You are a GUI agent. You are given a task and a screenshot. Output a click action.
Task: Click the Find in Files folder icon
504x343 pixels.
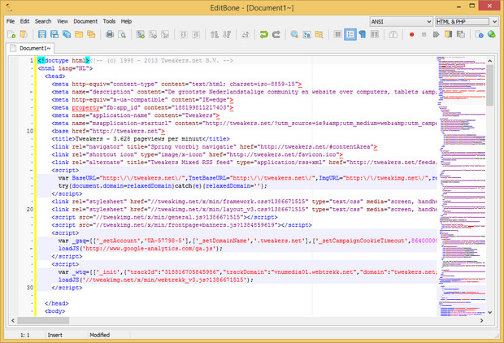coord(319,34)
